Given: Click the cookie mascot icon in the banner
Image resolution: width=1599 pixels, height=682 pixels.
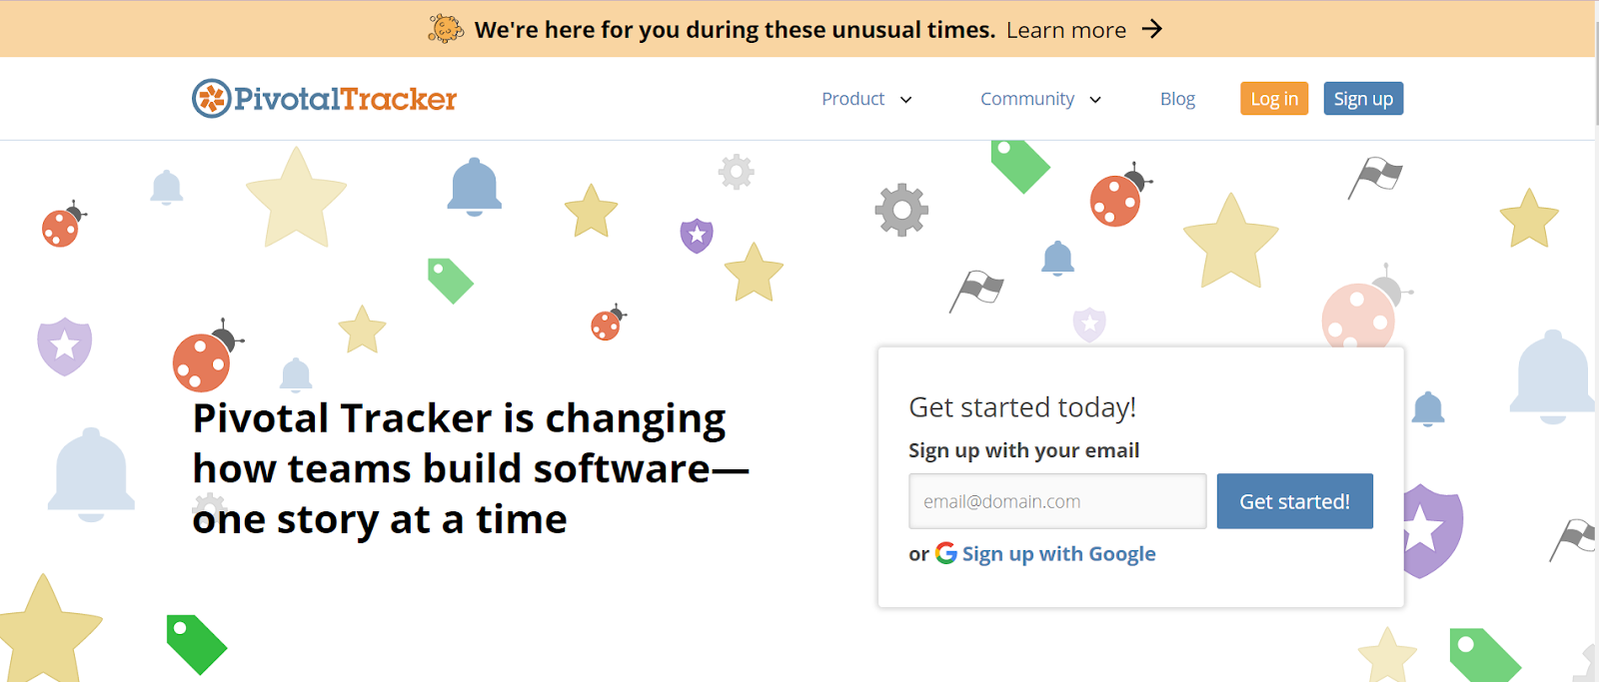Looking at the screenshot, I should click(445, 29).
